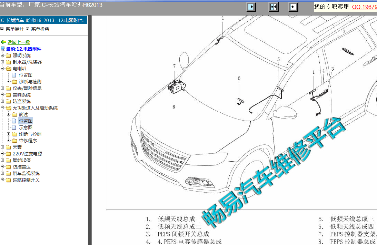Click legend text 低频天线总成四
Viewport: 377px width, 245px height.
click(x=352, y=226)
